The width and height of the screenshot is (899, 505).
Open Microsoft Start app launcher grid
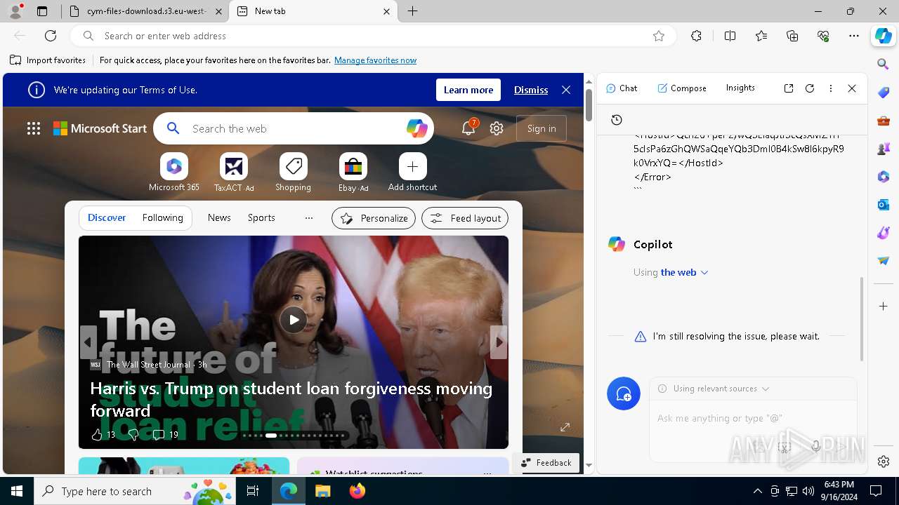[x=34, y=128]
